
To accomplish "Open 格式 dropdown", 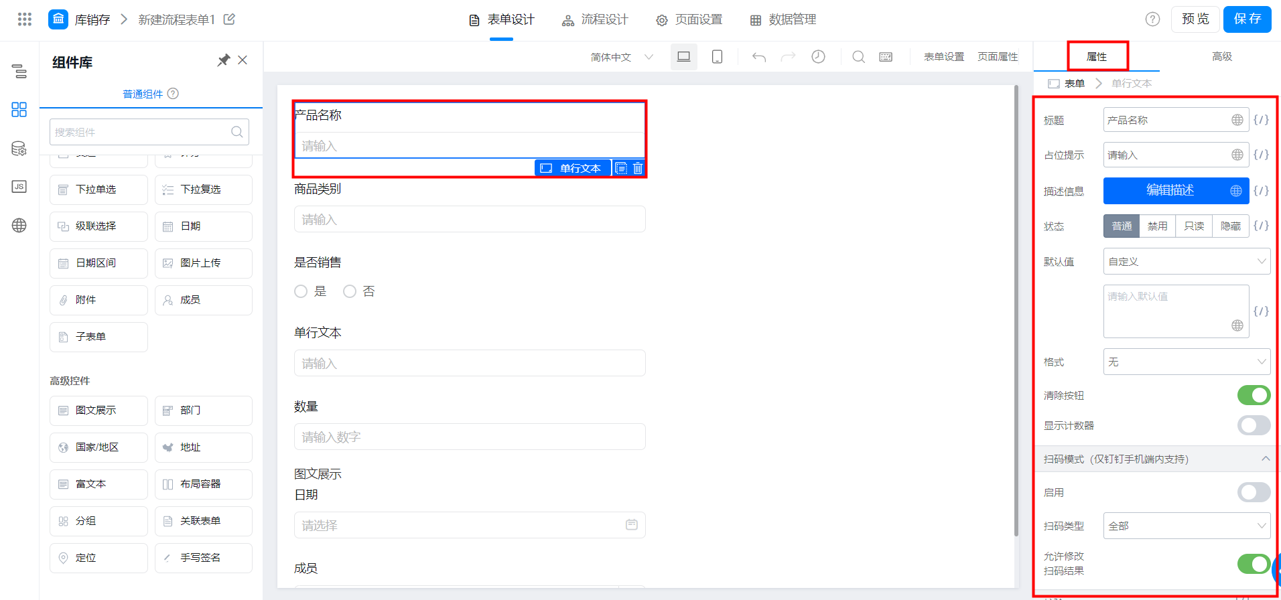I will (x=1187, y=362).
